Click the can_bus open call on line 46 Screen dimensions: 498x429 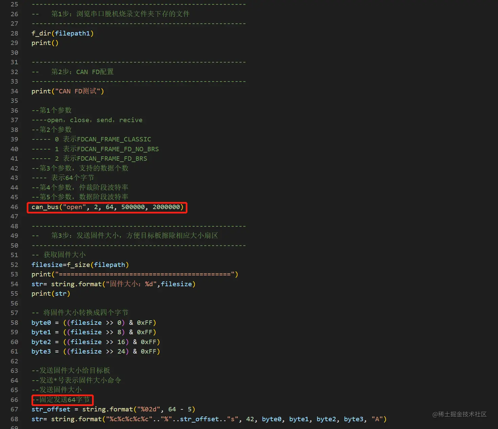coord(107,207)
